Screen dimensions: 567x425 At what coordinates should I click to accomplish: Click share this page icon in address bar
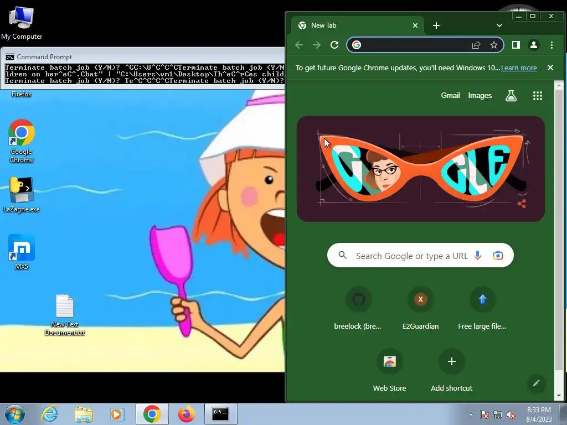[x=476, y=45]
